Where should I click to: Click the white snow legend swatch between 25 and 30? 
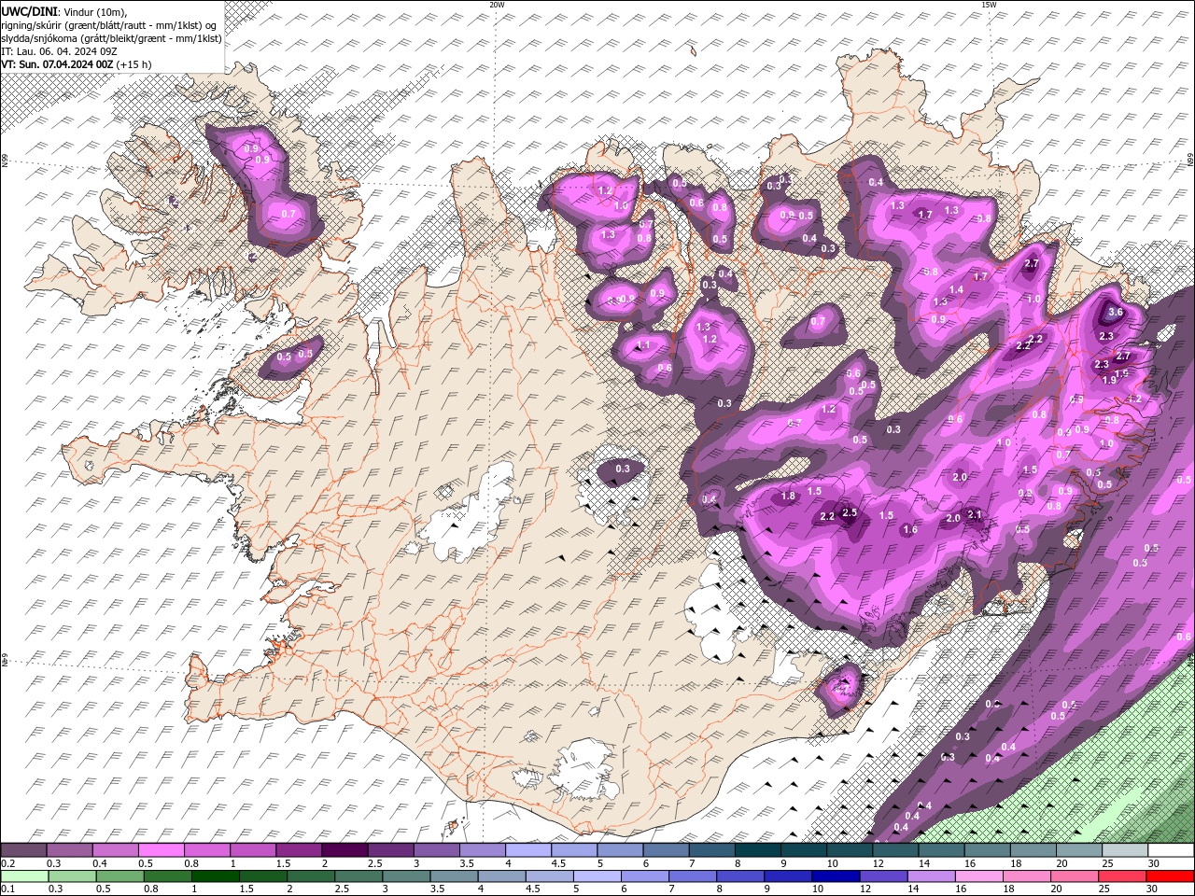tap(1125, 850)
